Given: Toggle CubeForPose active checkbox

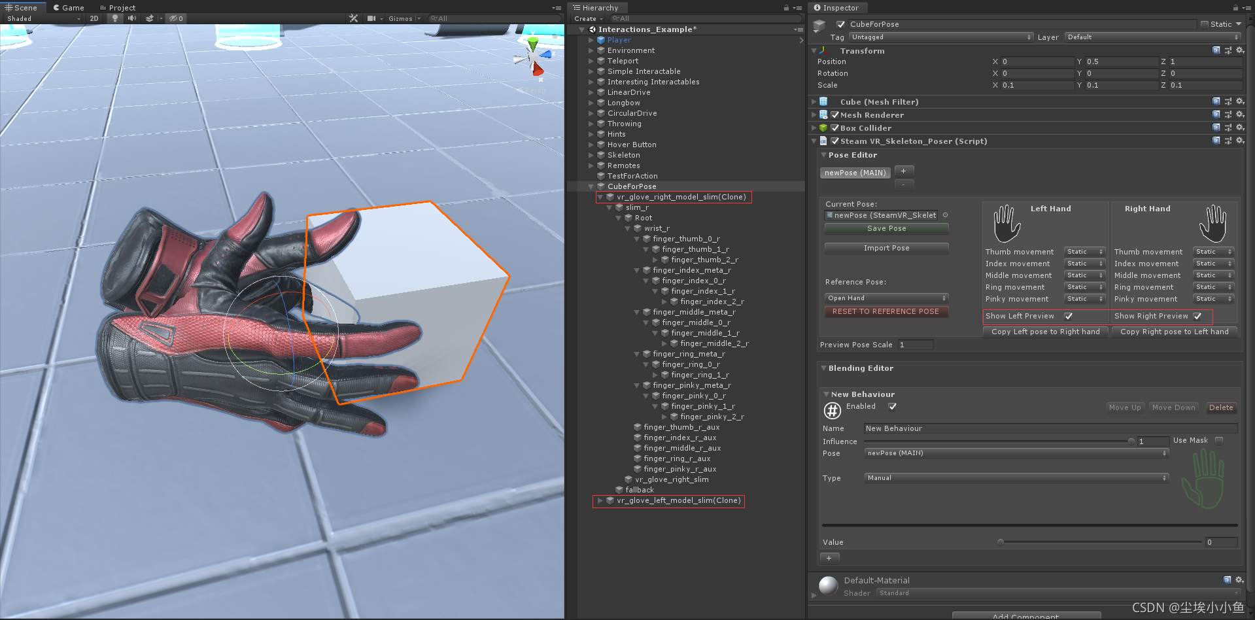Looking at the screenshot, I should [x=841, y=24].
